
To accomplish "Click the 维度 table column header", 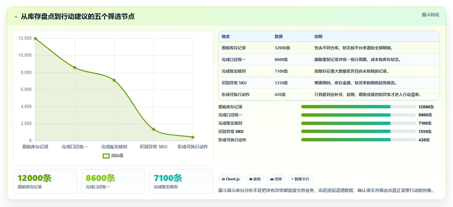I will [x=225, y=37].
